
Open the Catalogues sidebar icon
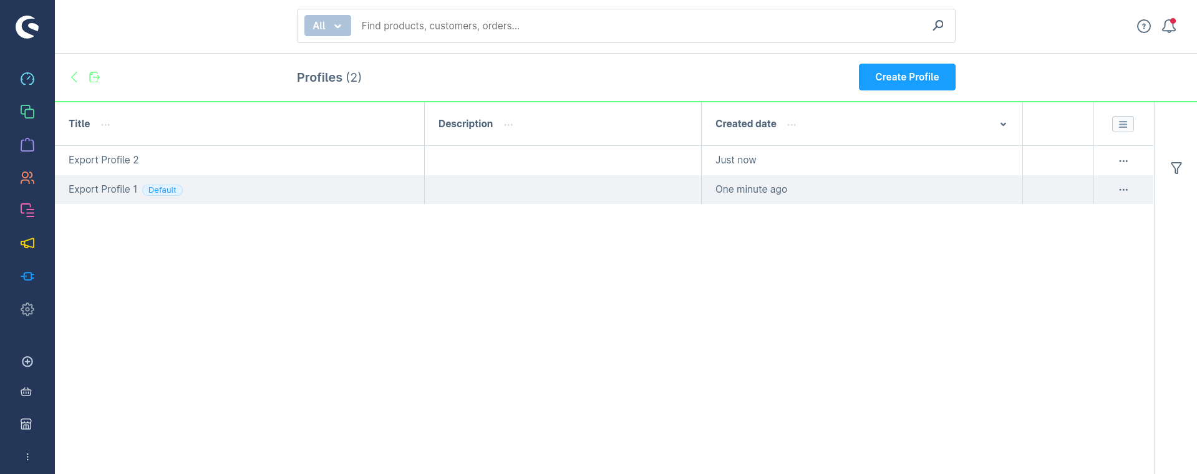click(27, 112)
